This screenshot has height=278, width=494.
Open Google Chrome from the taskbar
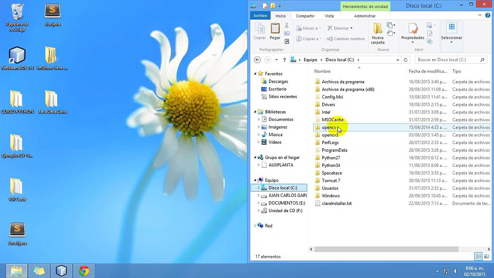(x=84, y=271)
